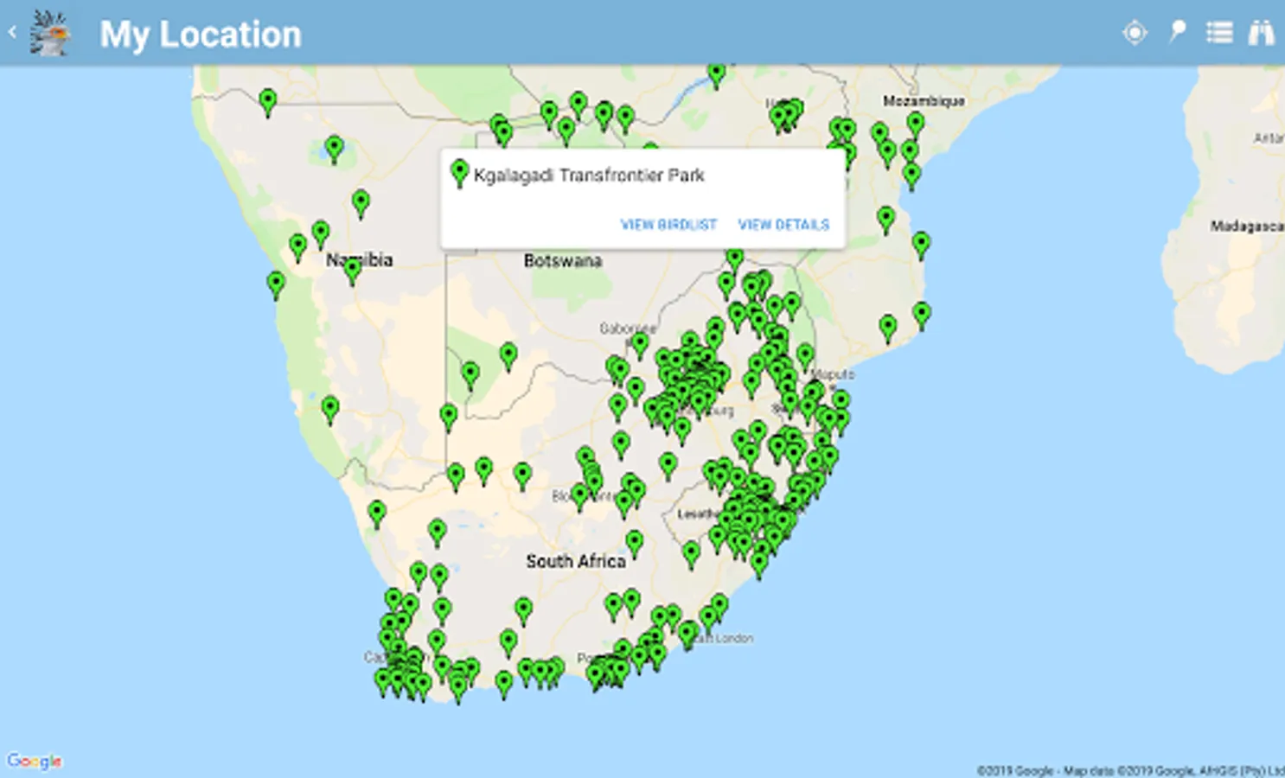This screenshot has width=1285, height=778.
Task: Tap the map pin icon in toolbar
Action: click(1177, 32)
